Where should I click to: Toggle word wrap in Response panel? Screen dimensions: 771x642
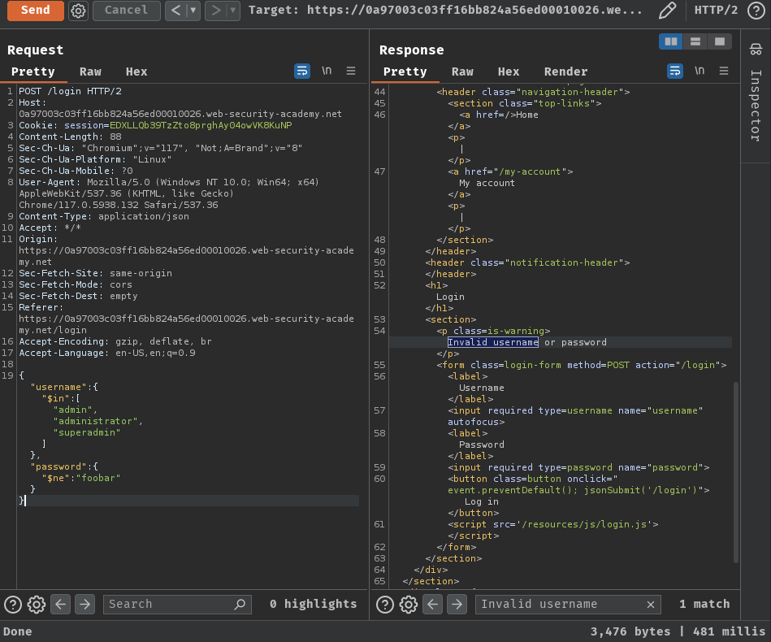click(x=674, y=71)
